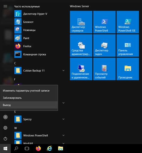The width and height of the screenshot is (142, 153).
Task: Open the Диспетчер задач tile
Action: pos(104,45)
